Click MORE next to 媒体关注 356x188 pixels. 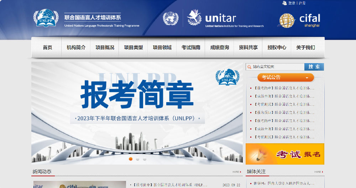(x=319, y=172)
